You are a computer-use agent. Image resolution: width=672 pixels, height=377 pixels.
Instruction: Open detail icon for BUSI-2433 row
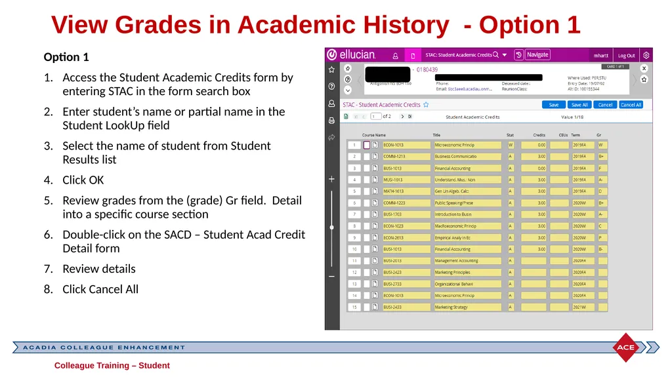point(375,307)
